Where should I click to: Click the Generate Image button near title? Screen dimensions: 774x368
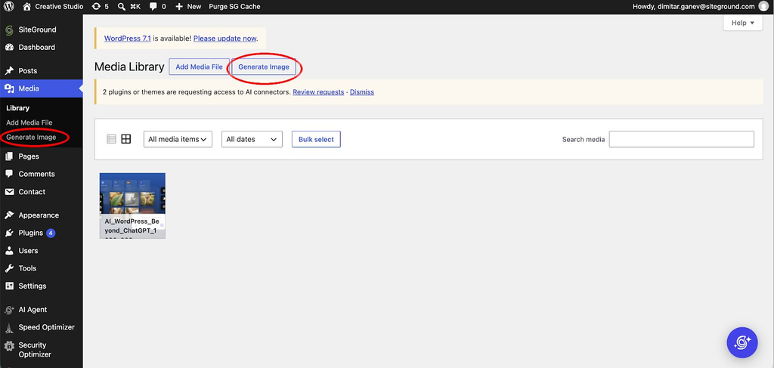(x=264, y=66)
